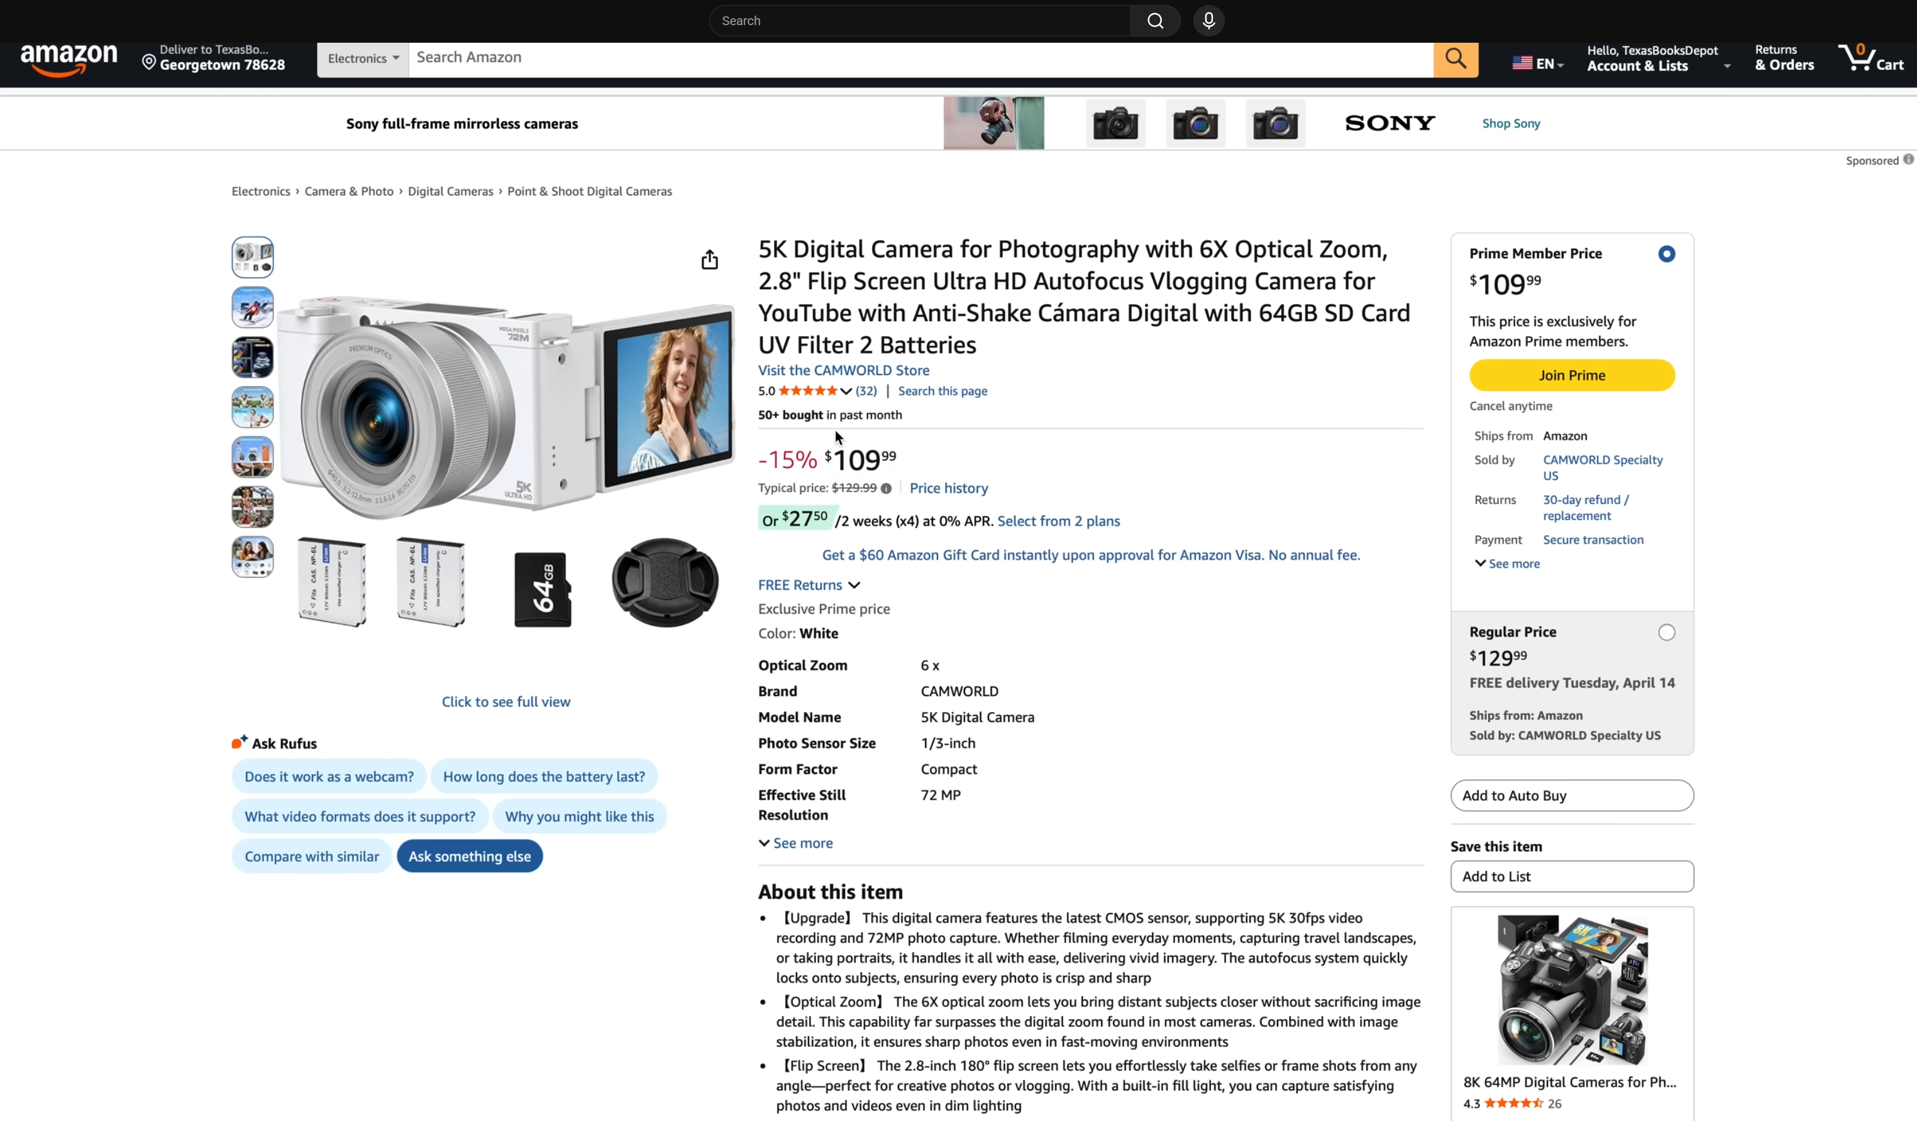Viewport: 1917px width, 1121px height.
Task: Click the typical price info icon
Action: [888, 489]
